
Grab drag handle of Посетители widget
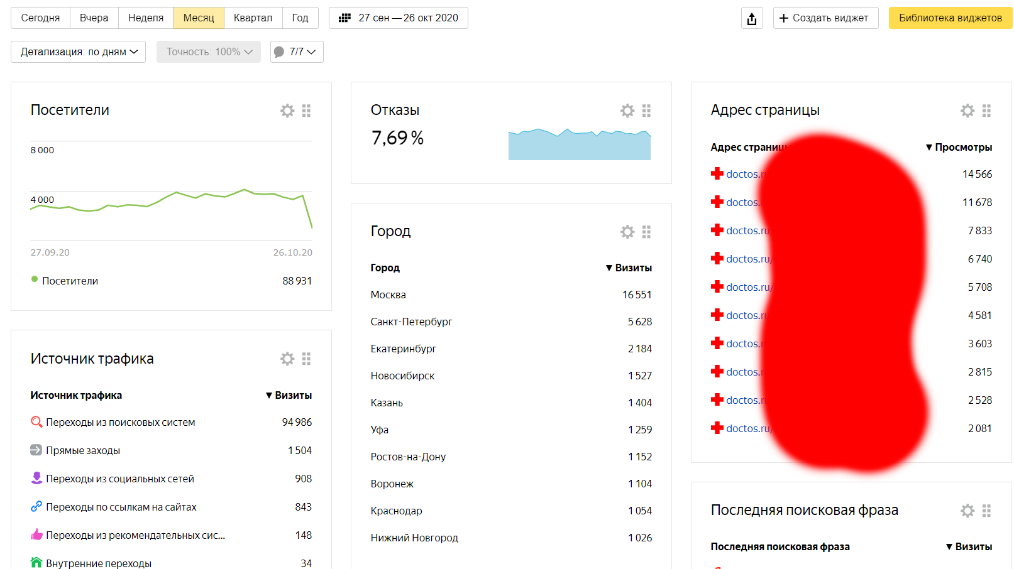pos(306,111)
